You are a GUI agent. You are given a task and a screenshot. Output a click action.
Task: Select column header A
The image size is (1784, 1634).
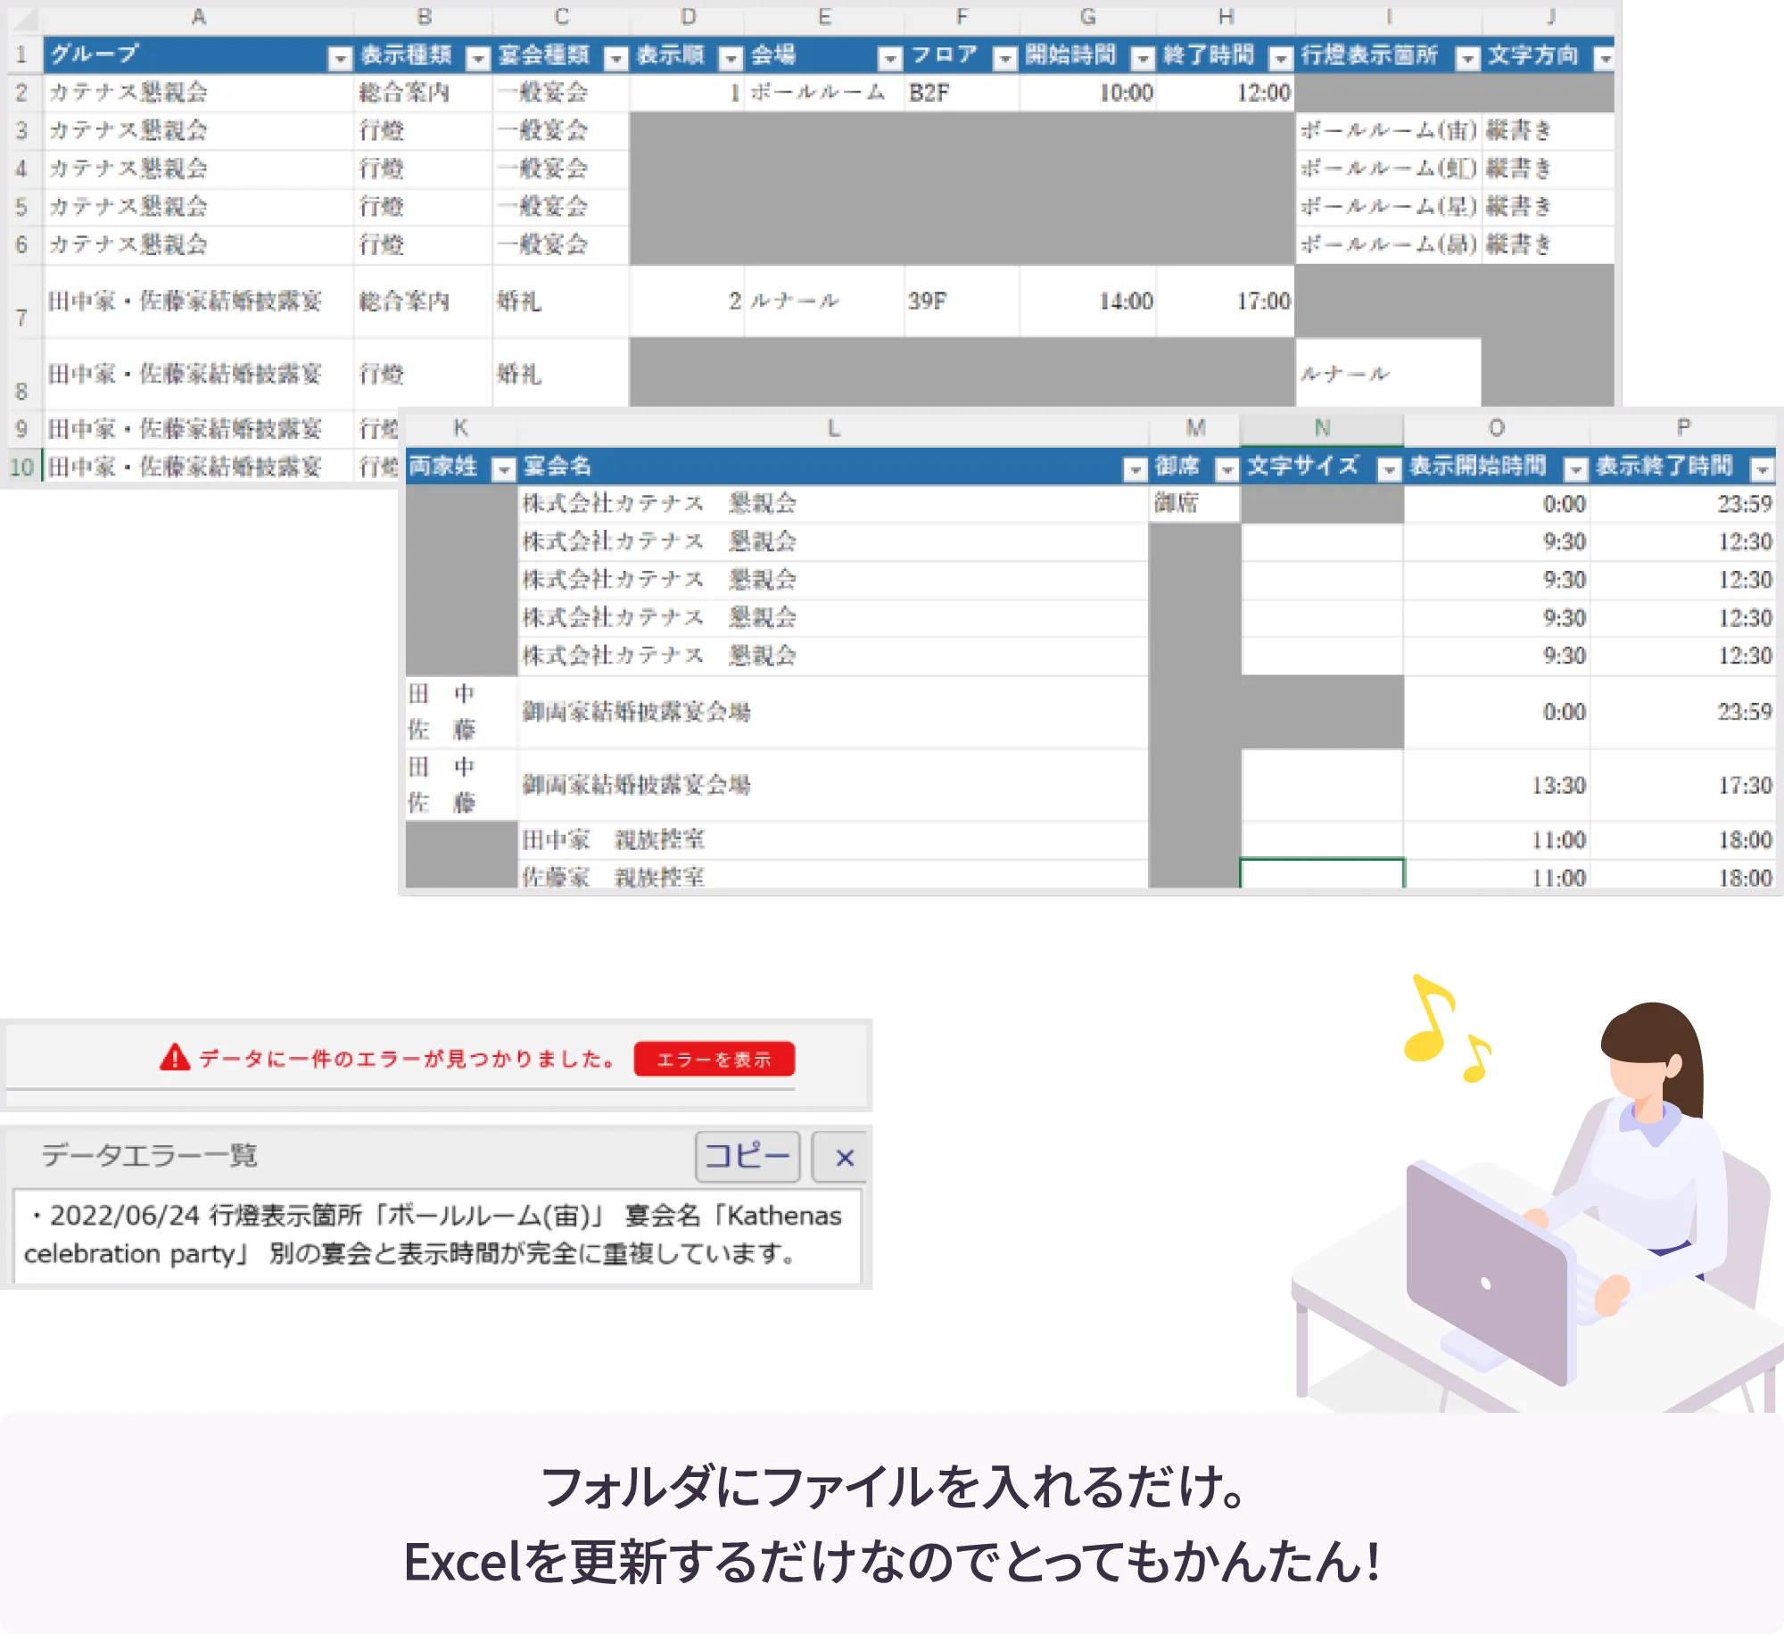pos(198,17)
